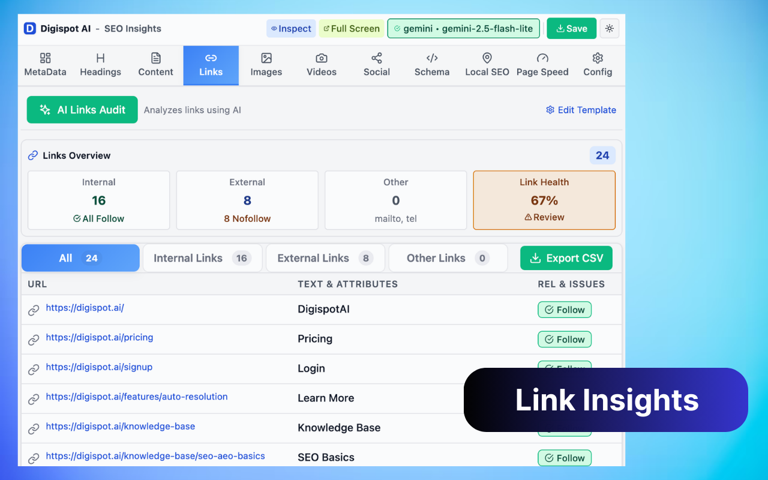Viewport: 768px width, 480px height.
Task: Open the features/auto-resolution link
Action: [x=137, y=397]
